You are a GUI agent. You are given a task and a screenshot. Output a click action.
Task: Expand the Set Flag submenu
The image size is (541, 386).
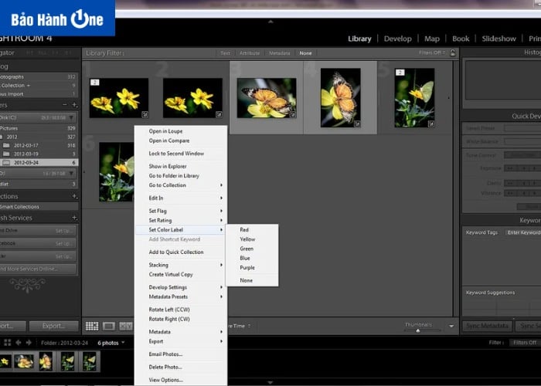coord(181,211)
